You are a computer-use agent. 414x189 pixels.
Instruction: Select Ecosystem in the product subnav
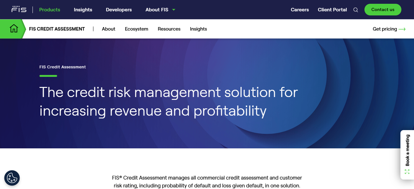coord(136,29)
